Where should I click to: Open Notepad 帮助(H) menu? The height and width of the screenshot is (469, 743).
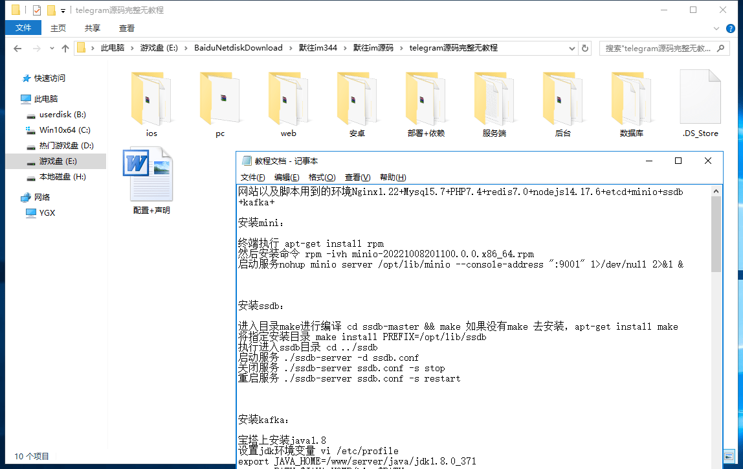(x=393, y=177)
